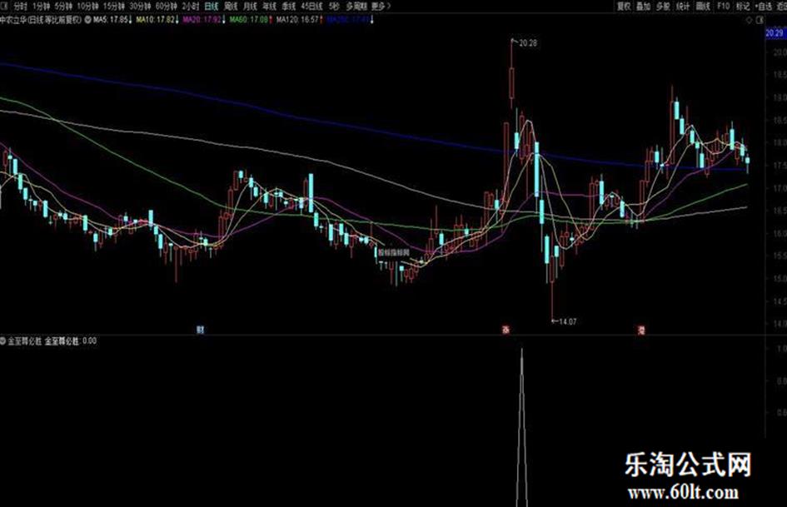Viewport: 787px width, 507px height.
Task: Switch to the 45日线 chart period
Action: click(x=312, y=6)
